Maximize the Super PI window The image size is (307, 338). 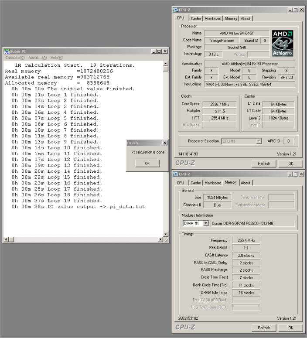coord(159,51)
